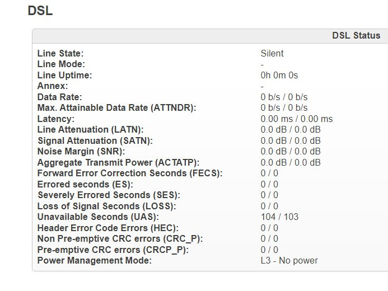388x291 pixels.
Task: Click the DSL page heading
Action: (x=40, y=11)
